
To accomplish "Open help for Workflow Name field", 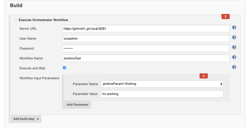I will [x=234, y=57].
